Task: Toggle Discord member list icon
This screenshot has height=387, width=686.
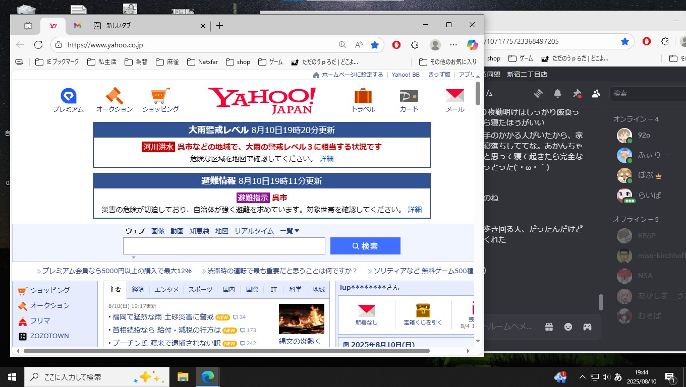Action: pyautogui.click(x=596, y=93)
